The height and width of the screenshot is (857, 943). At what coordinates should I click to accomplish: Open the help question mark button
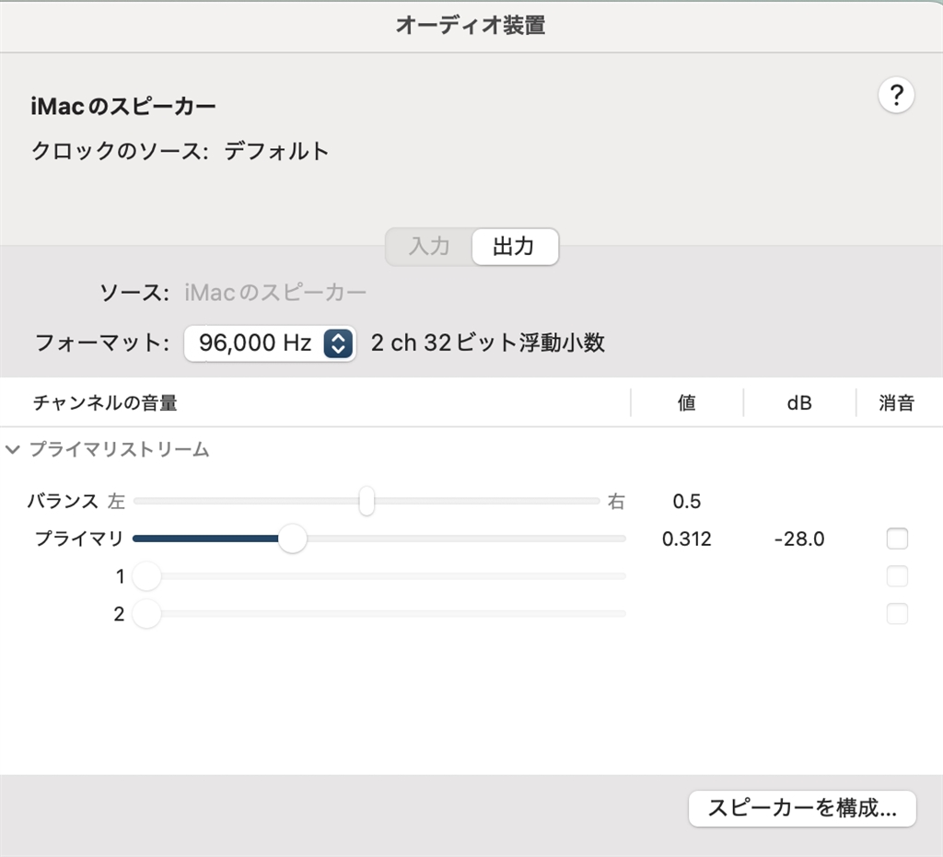(896, 96)
